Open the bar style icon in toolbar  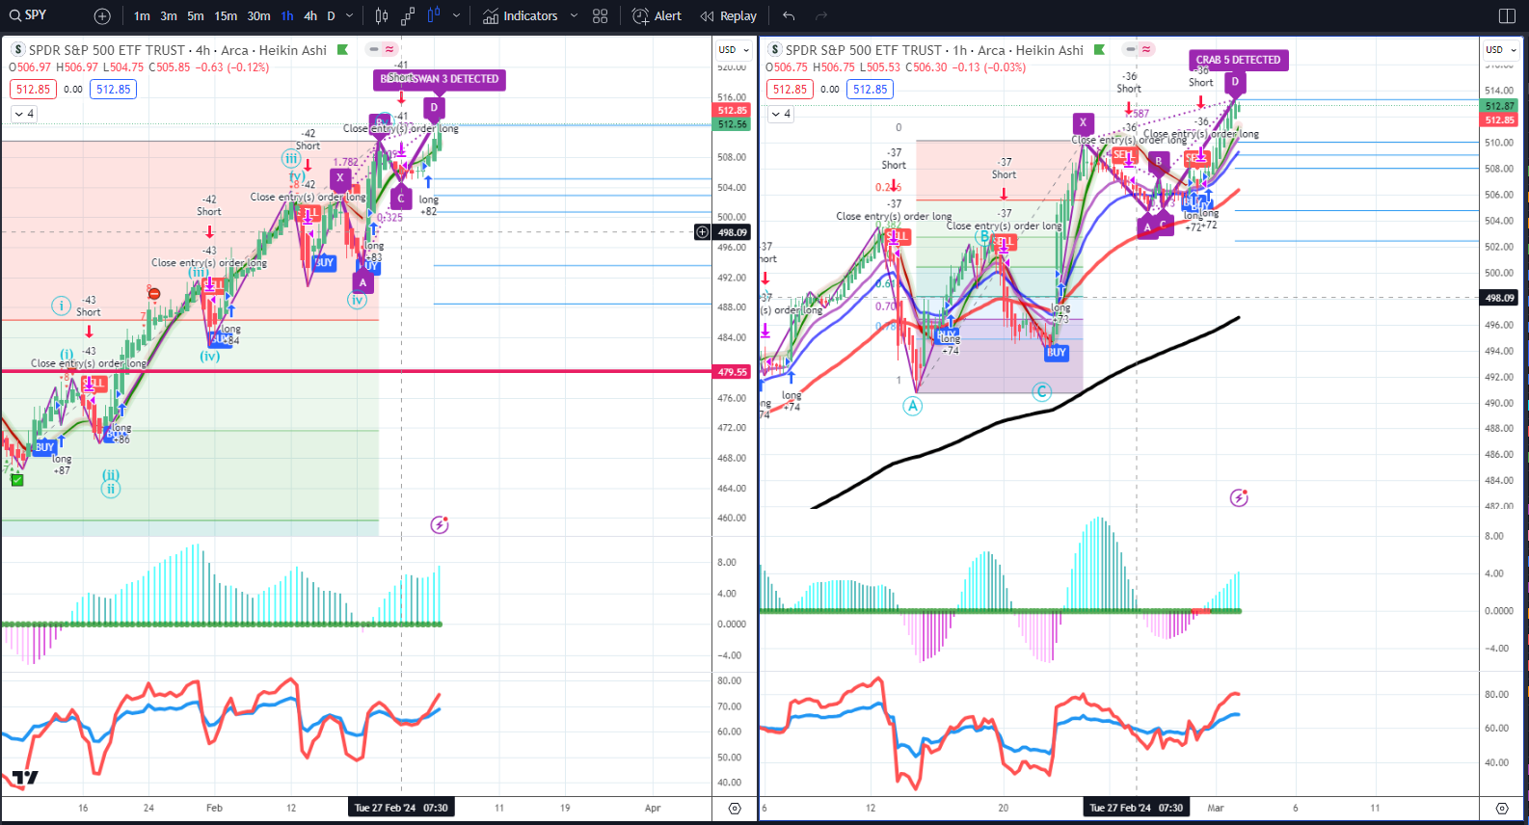coord(382,16)
